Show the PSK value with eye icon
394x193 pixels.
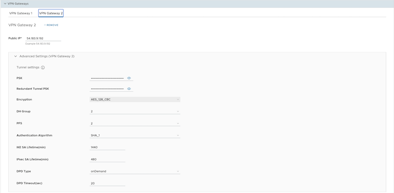point(129,78)
